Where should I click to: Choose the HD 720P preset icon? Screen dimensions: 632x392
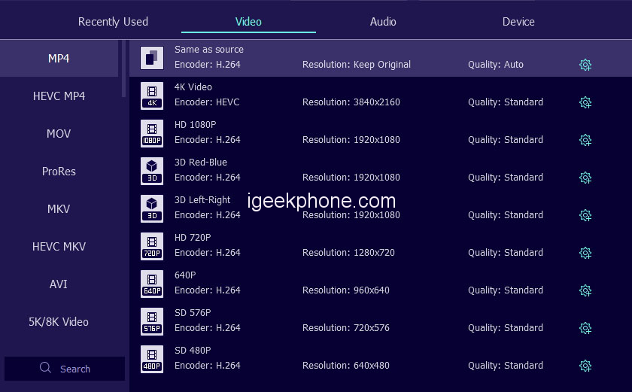pyautogui.click(x=152, y=245)
